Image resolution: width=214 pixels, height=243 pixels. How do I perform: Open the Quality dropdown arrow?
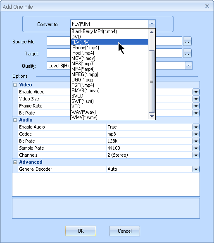(x=188, y=66)
